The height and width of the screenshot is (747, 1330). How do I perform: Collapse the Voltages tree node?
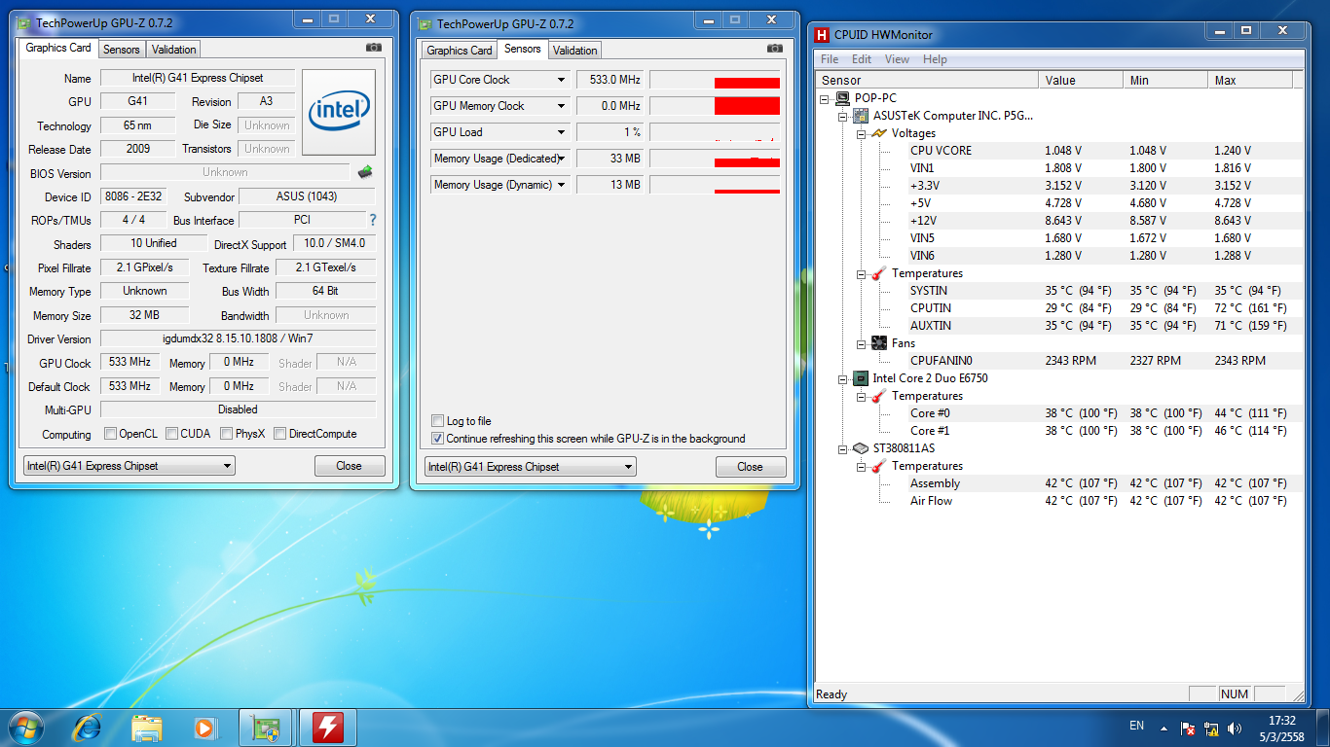pos(861,133)
